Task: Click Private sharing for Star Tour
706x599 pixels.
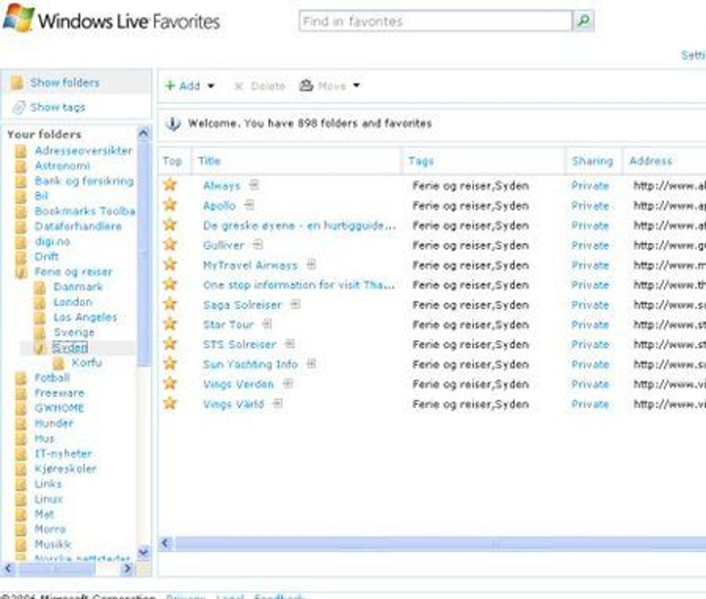Action: point(590,325)
